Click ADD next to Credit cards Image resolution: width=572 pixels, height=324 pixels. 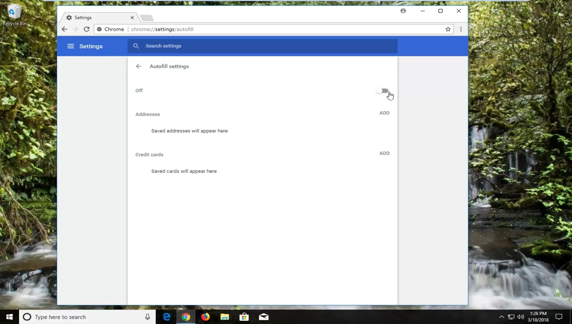pyautogui.click(x=384, y=153)
